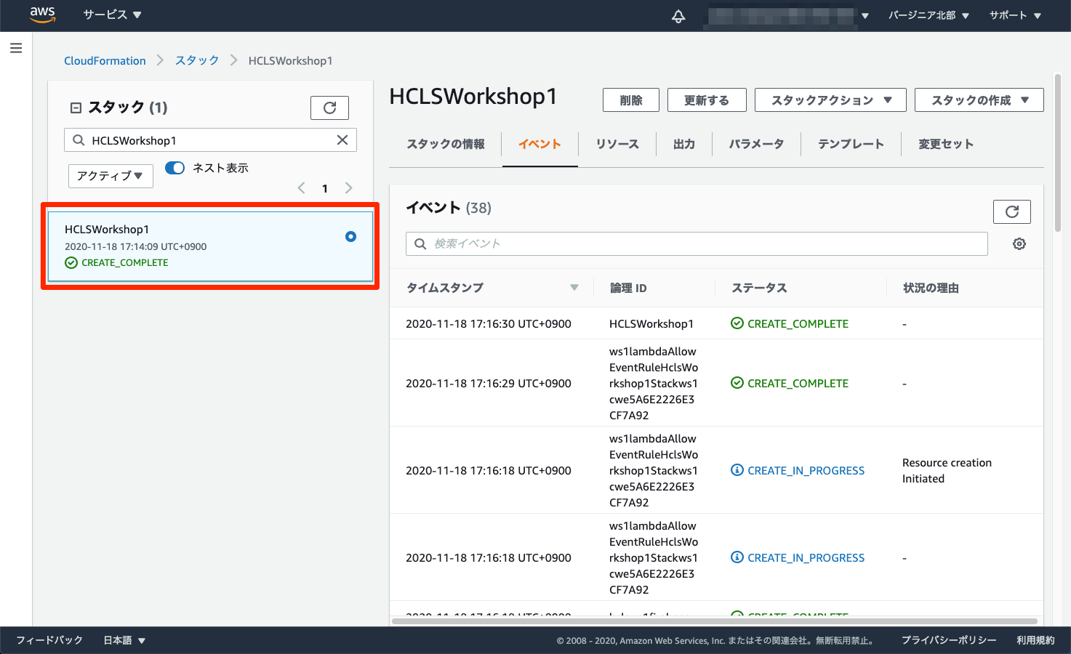This screenshot has width=1071, height=654.
Task: Open the Services dropdown menu
Action: click(112, 15)
